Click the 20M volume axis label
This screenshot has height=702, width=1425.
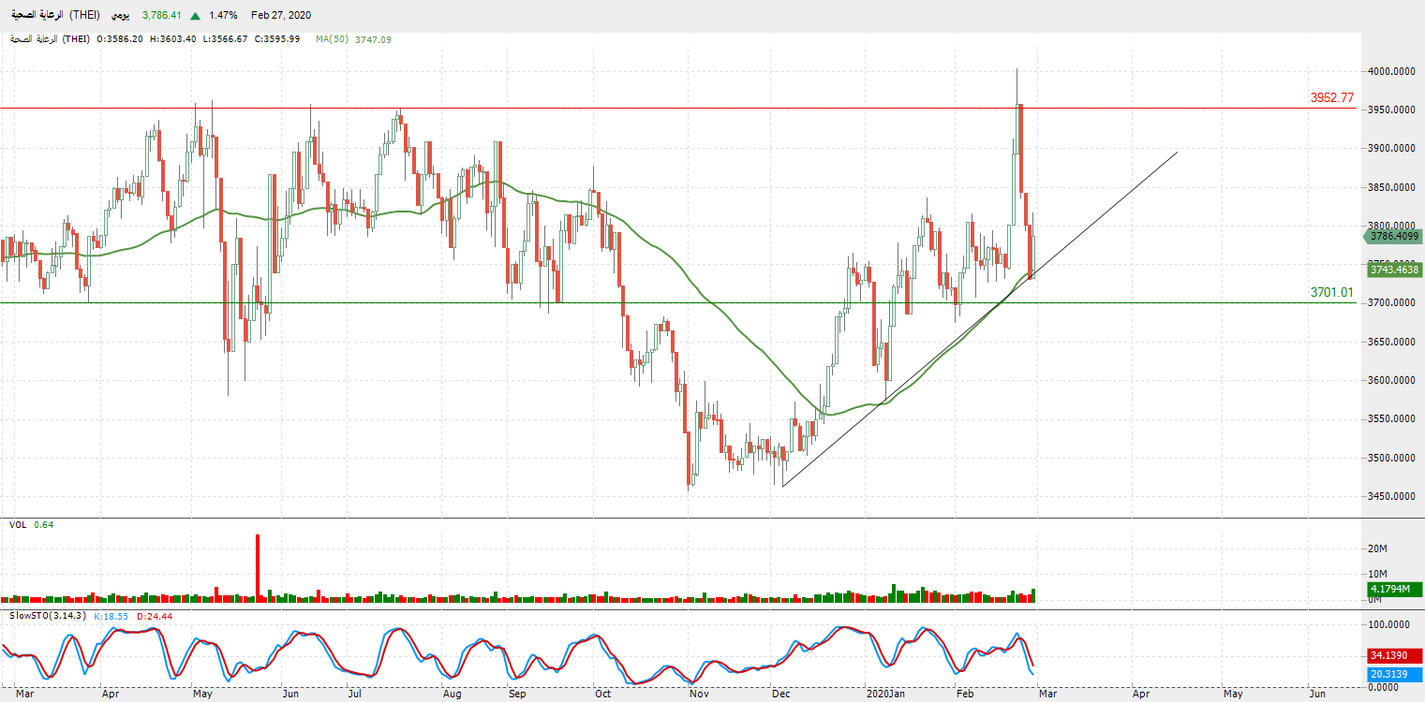point(1378,548)
